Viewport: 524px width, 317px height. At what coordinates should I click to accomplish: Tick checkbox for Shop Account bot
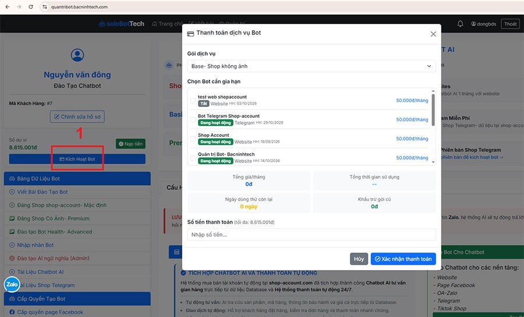pyautogui.click(x=193, y=139)
